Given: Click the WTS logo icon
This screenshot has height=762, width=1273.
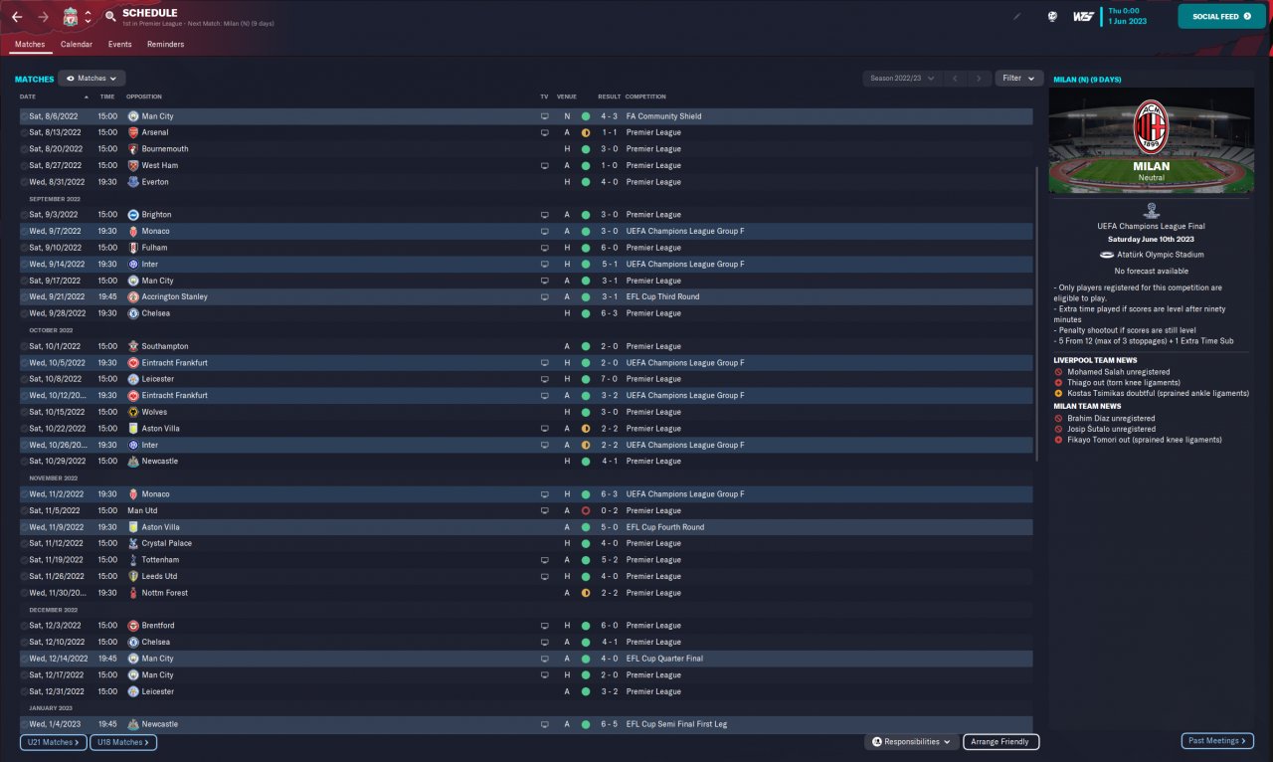Looking at the screenshot, I should pos(1084,16).
